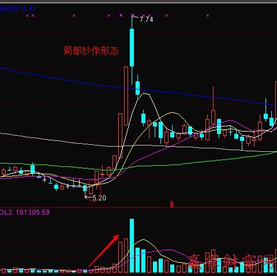Select the red arrow annotation in volume panel
Image resolution: width=277 pixels, height=276 pixels.
click(x=104, y=251)
